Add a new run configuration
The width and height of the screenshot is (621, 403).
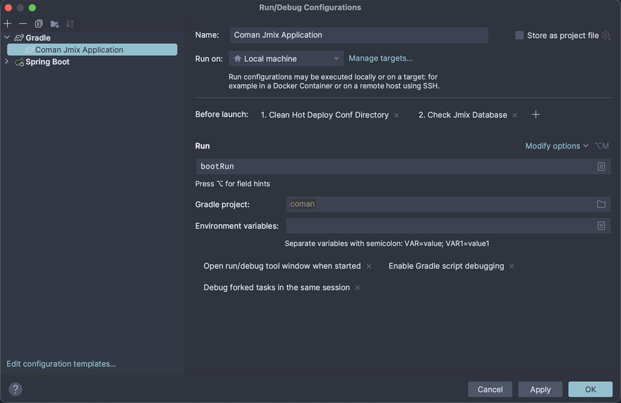7,24
